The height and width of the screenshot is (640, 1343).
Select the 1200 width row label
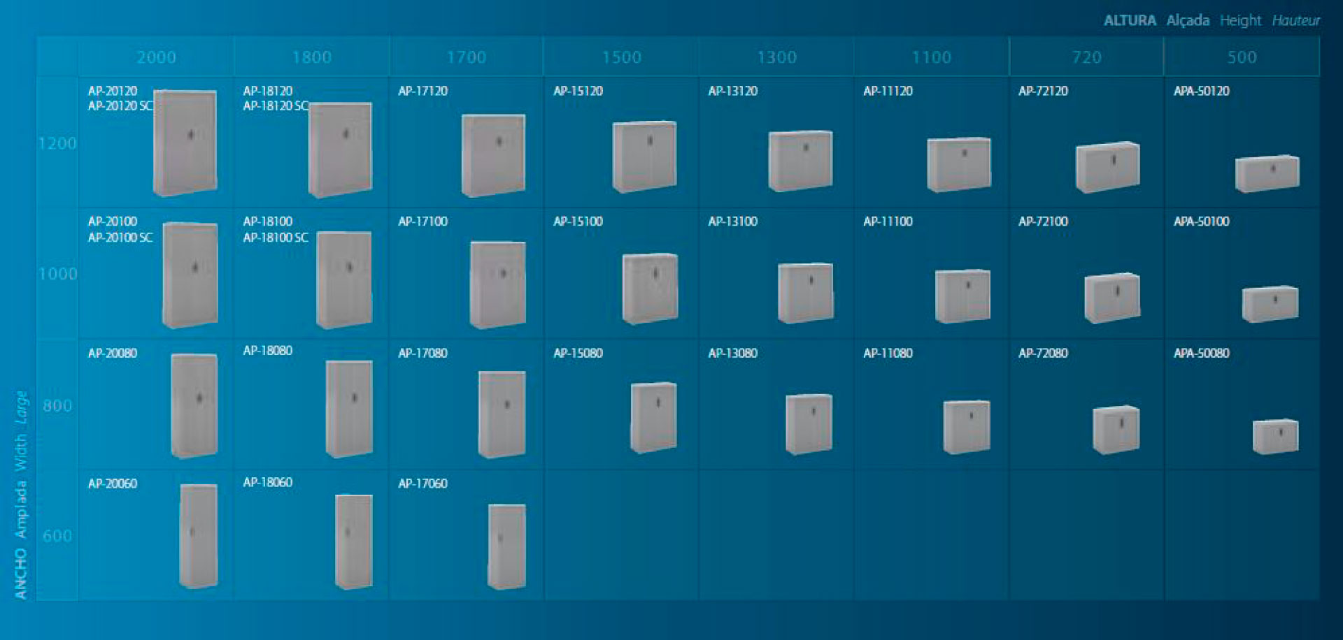pyautogui.click(x=57, y=143)
